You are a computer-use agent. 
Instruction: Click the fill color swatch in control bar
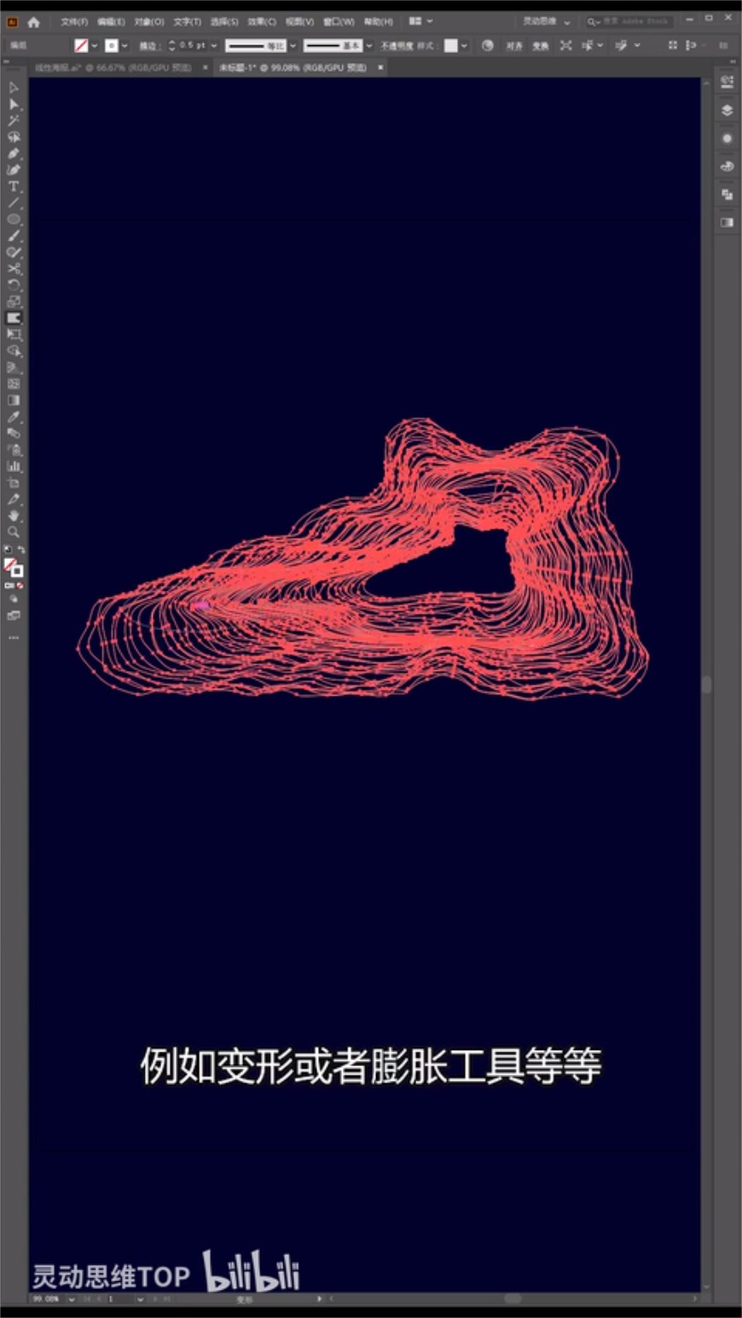[82, 45]
